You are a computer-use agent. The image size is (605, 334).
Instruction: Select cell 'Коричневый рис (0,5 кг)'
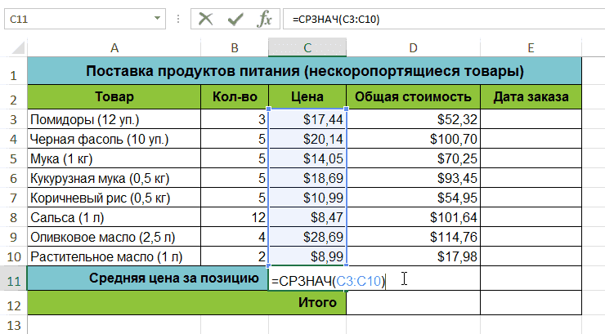point(114,198)
